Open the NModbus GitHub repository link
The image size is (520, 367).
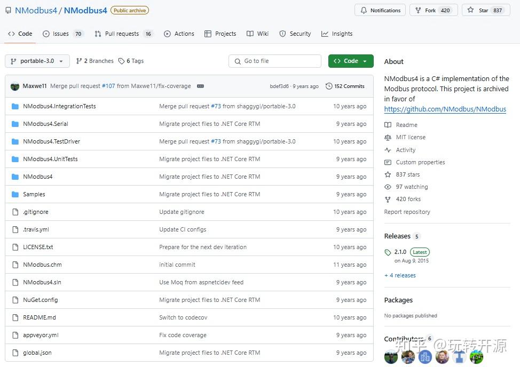(445, 109)
